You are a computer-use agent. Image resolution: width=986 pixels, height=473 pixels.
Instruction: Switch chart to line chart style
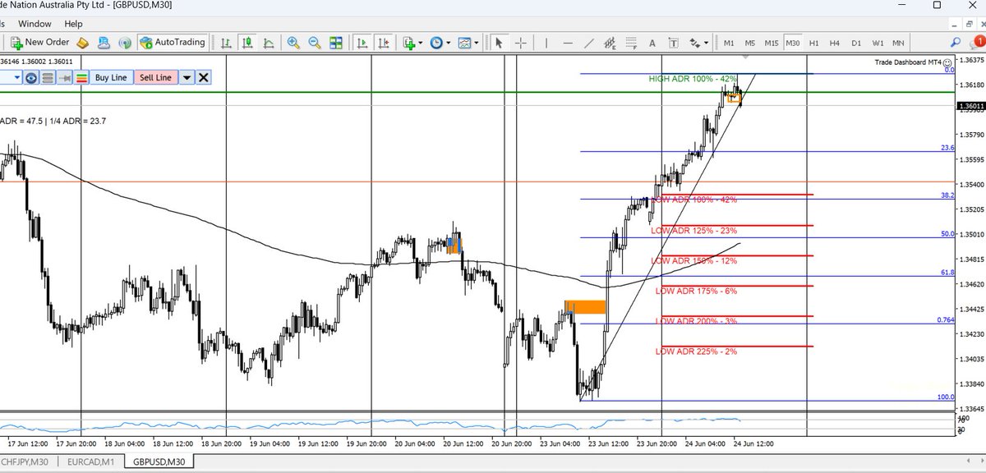tap(270, 42)
